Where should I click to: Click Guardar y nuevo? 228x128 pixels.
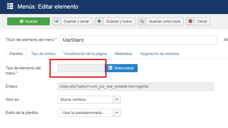coord(119,21)
